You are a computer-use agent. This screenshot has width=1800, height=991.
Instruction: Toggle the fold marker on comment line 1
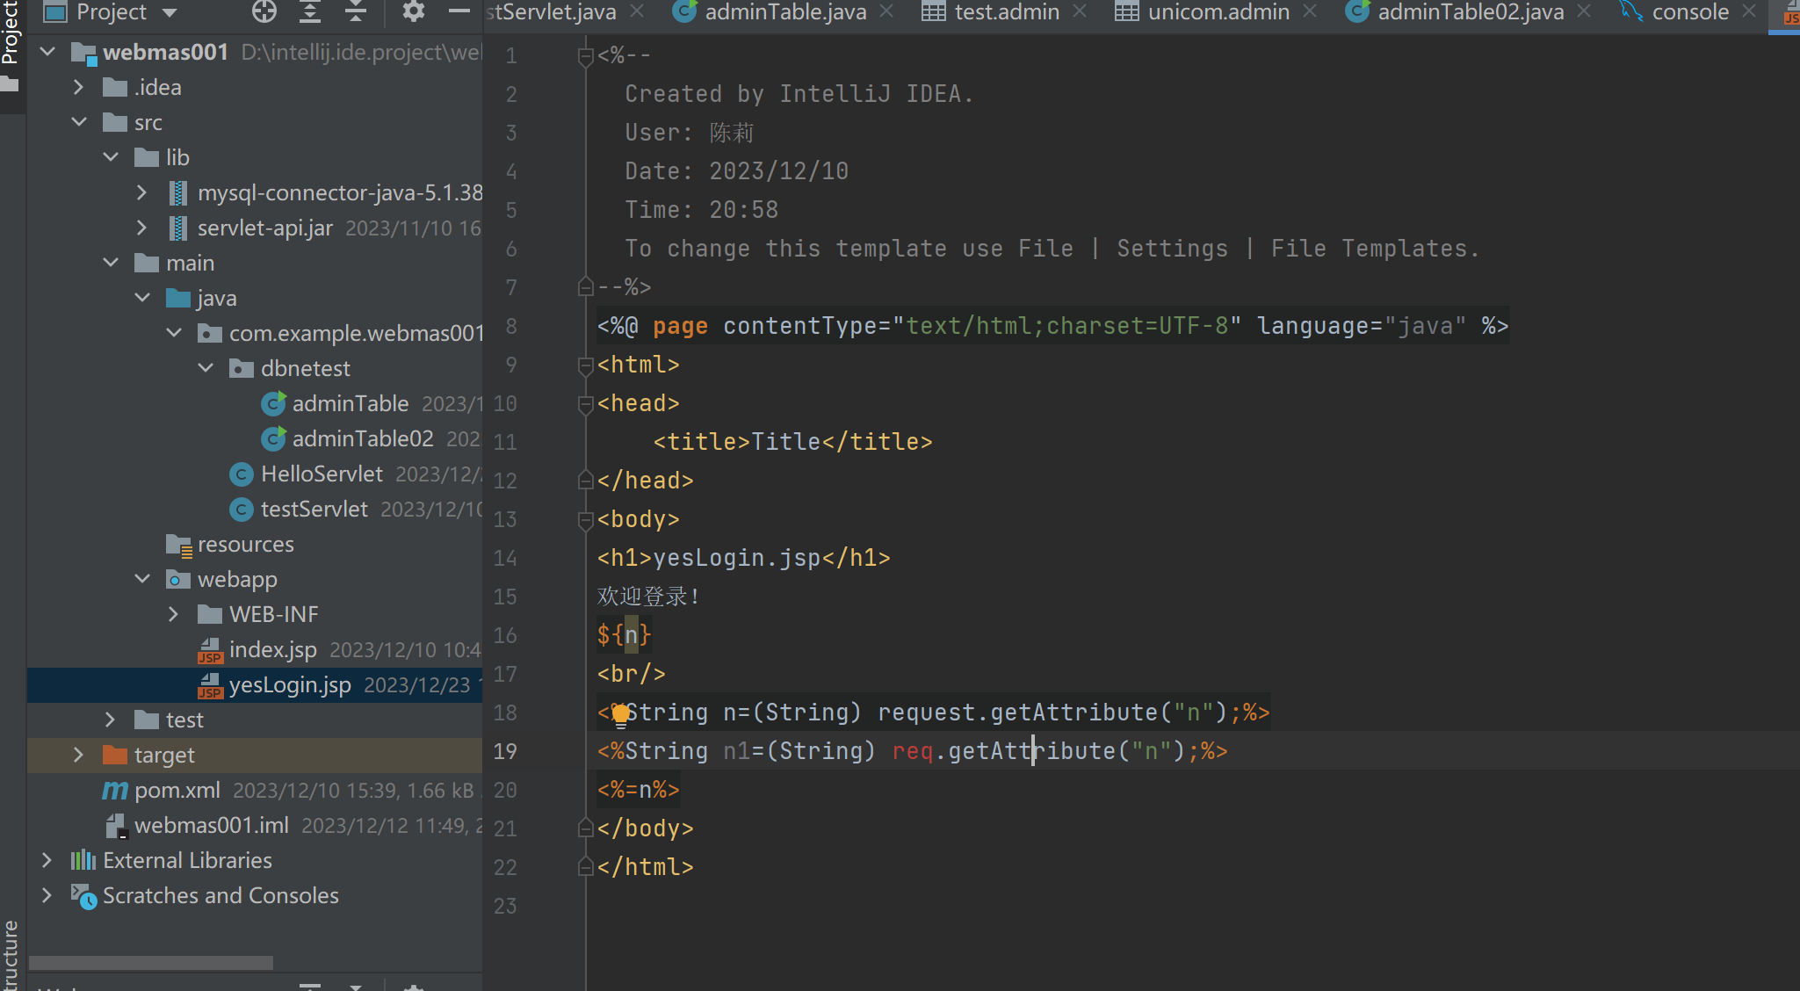pos(585,57)
